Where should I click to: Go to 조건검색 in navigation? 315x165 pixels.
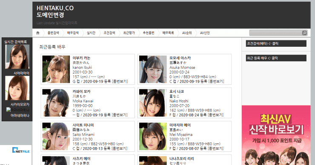109,33
